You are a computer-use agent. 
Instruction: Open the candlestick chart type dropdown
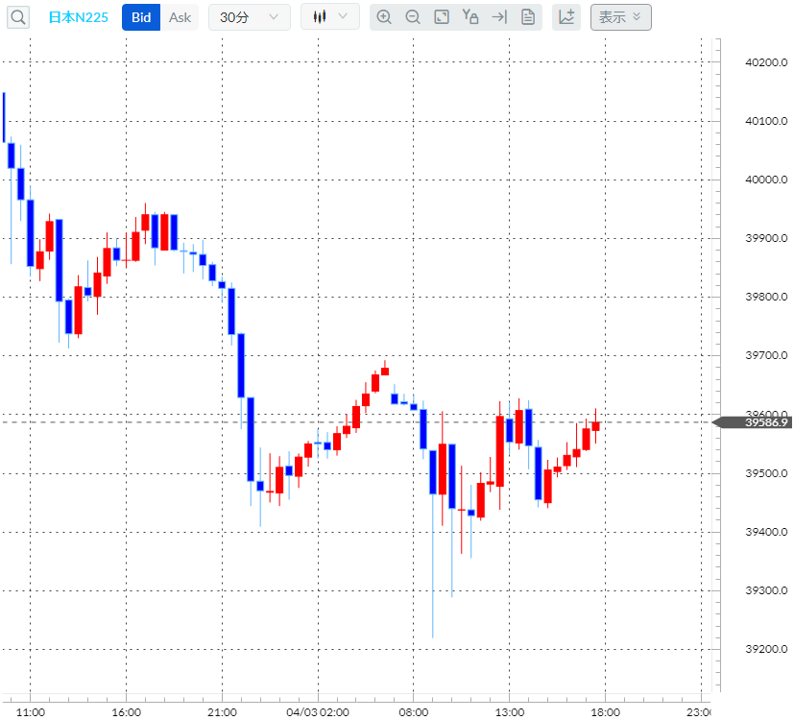coord(330,16)
